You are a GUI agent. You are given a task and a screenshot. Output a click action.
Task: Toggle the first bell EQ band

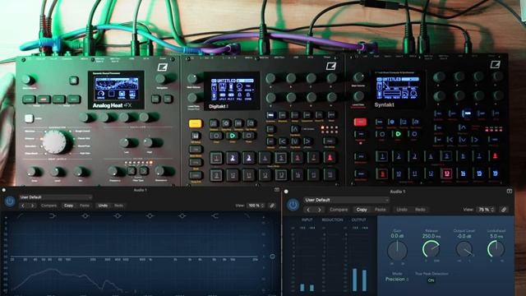85,216
